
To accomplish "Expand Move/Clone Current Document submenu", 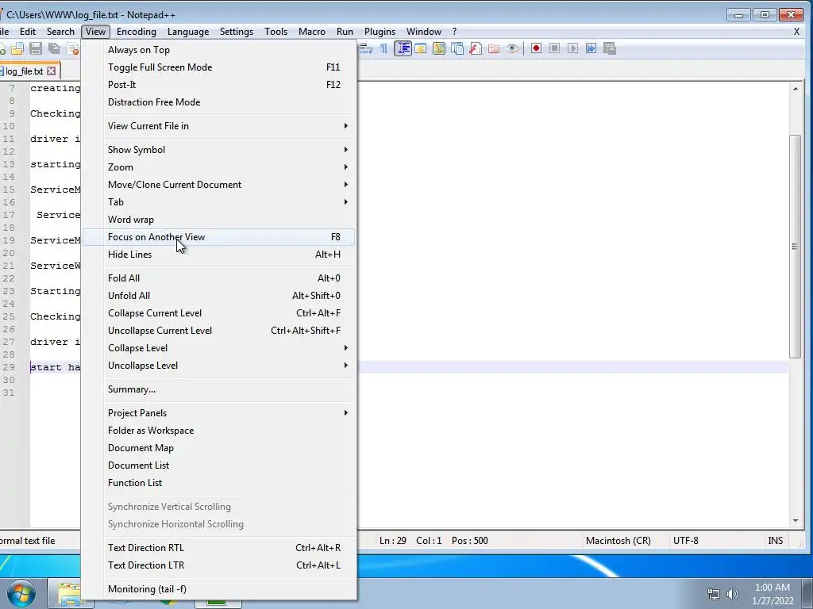I will pyautogui.click(x=219, y=185).
